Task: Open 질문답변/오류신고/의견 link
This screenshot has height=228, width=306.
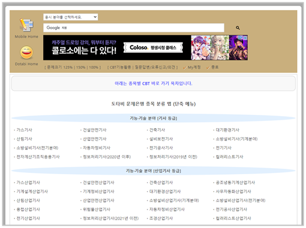Action: click(x=155, y=68)
